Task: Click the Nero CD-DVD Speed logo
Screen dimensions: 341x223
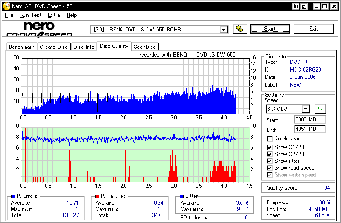Action: [39, 30]
